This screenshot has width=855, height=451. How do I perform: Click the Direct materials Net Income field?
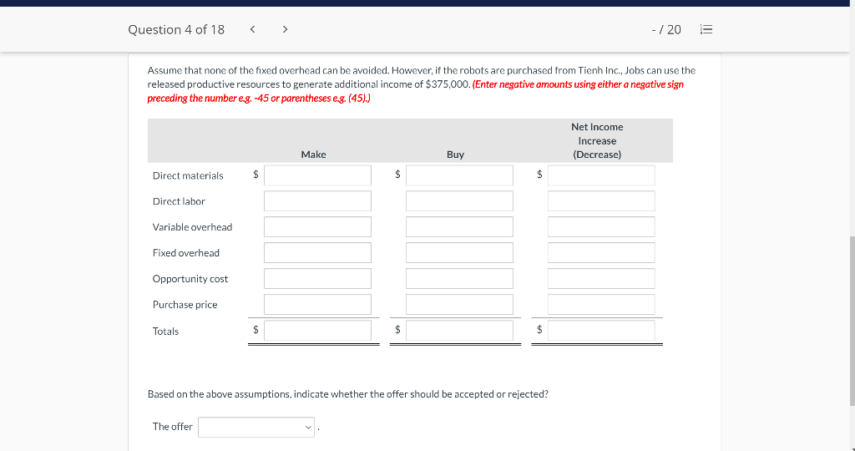pos(601,175)
